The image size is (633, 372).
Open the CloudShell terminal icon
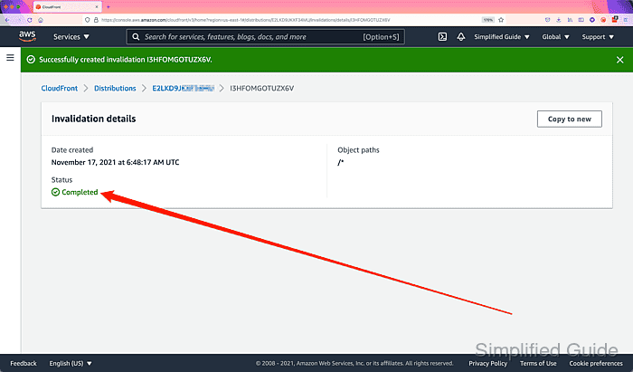442,37
